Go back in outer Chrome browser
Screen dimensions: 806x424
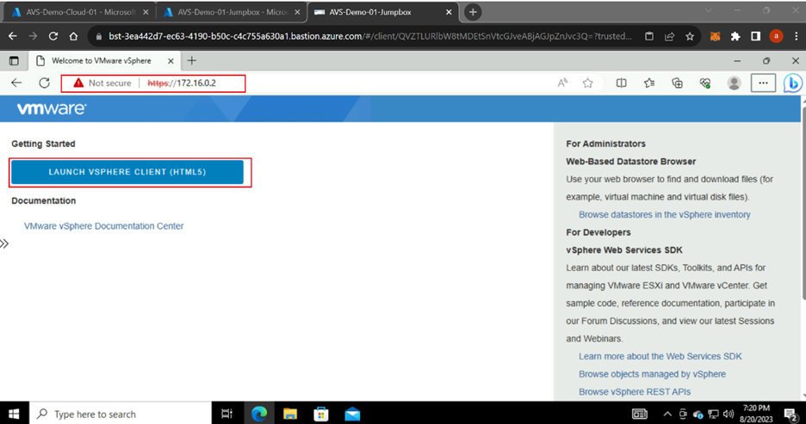13,36
